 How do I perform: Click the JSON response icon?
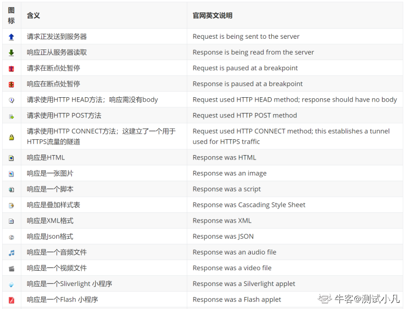point(11,237)
